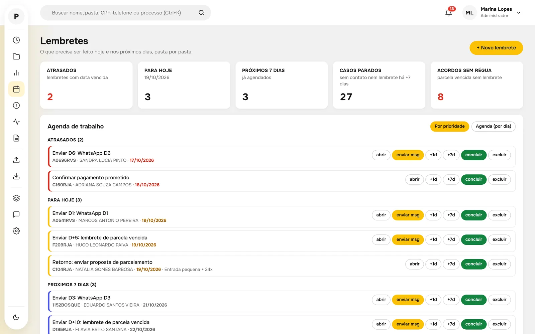Focus the search name, pasta, CPF field
The image size is (535, 334).
click(x=125, y=13)
